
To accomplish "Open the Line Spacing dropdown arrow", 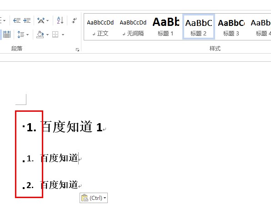I will pos(27,35).
